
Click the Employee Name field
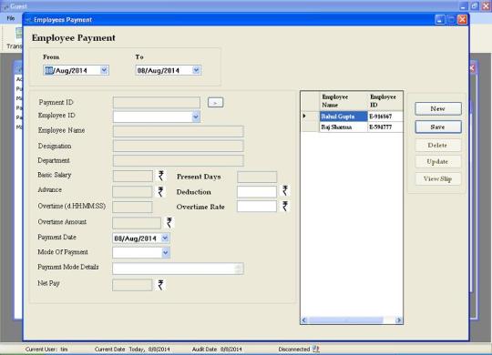pyautogui.click(x=179, y=131)
